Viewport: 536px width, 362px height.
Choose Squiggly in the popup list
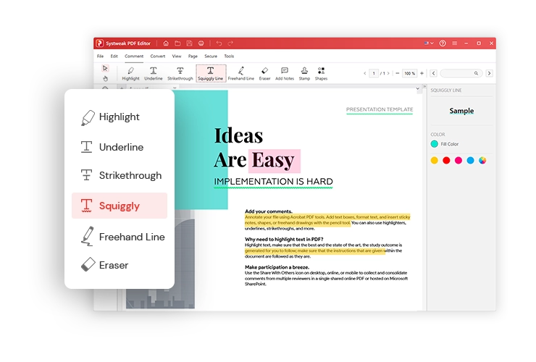pyautogui.click(x=120, y=206)
